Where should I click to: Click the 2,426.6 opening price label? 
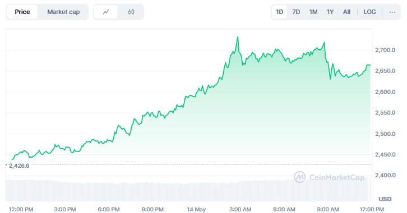(x=19, y=165)
